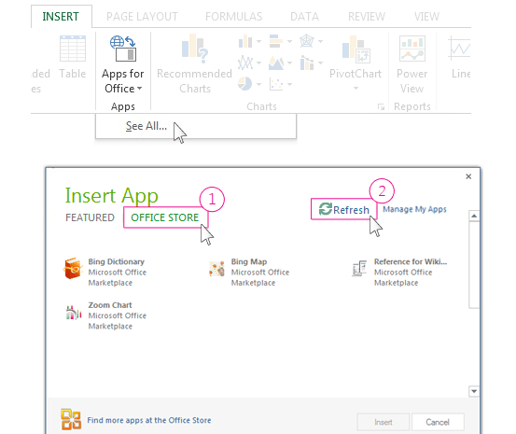Click the app list scrollbar thumb
The image size is (516, 434).
point(474,265)
